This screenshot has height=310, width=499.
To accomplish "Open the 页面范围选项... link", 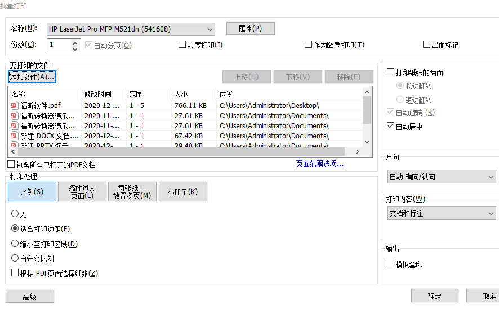I will point(319,164).
